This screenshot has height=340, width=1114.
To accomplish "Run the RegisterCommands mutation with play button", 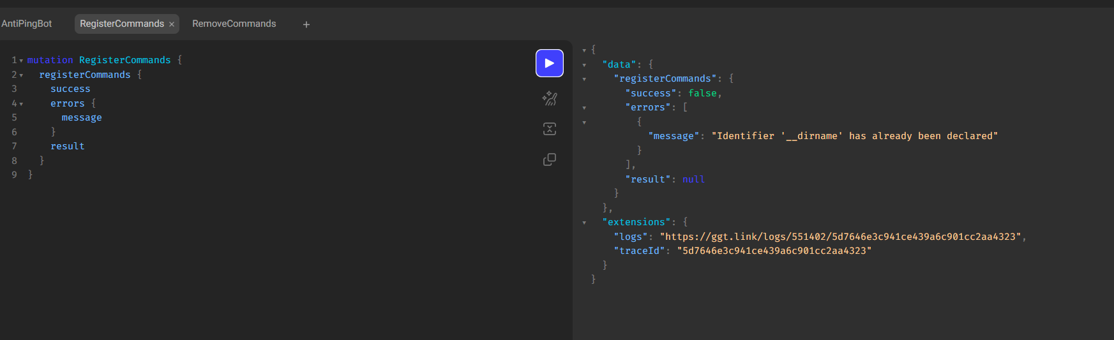I will (x=549, y=63).
